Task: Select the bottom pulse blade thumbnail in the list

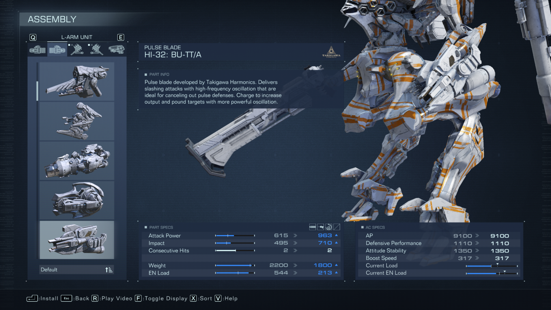Action: click(x=76, y=240)
